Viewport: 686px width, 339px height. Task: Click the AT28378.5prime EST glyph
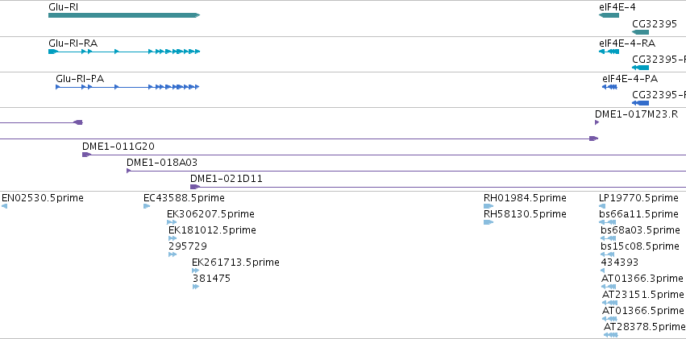click(x=611, y=335)
